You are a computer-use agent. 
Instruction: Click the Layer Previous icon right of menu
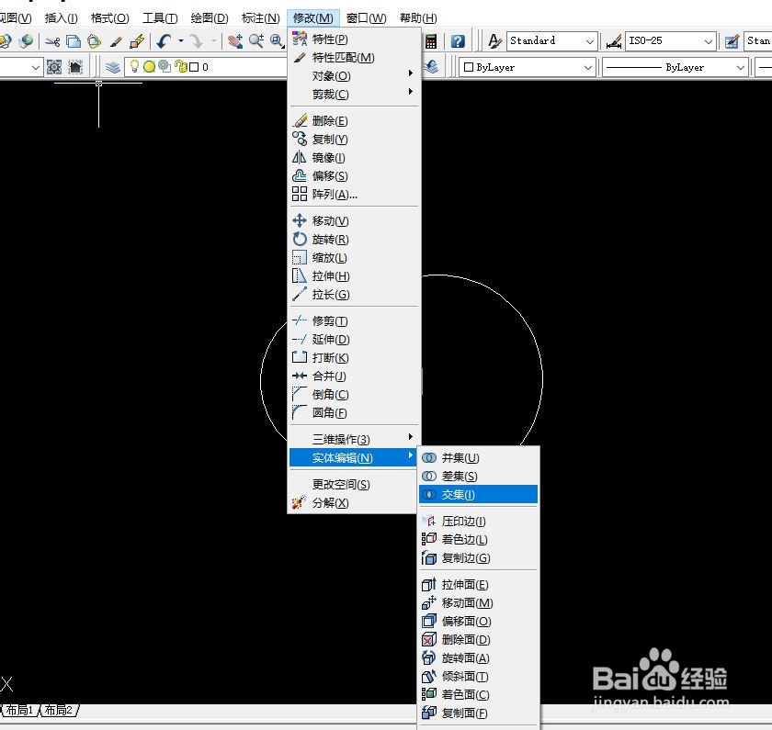point(431,67)
